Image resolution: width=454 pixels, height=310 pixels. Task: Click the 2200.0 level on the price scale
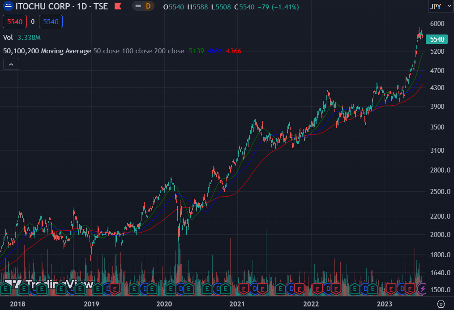point(440,216)
